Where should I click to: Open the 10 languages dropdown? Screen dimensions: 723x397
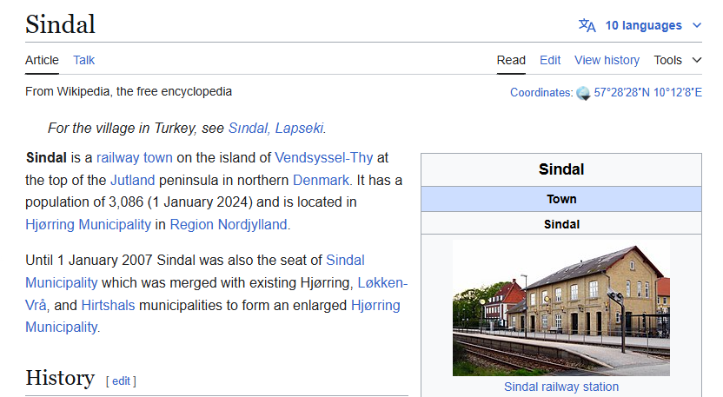(x=642, y=25)
